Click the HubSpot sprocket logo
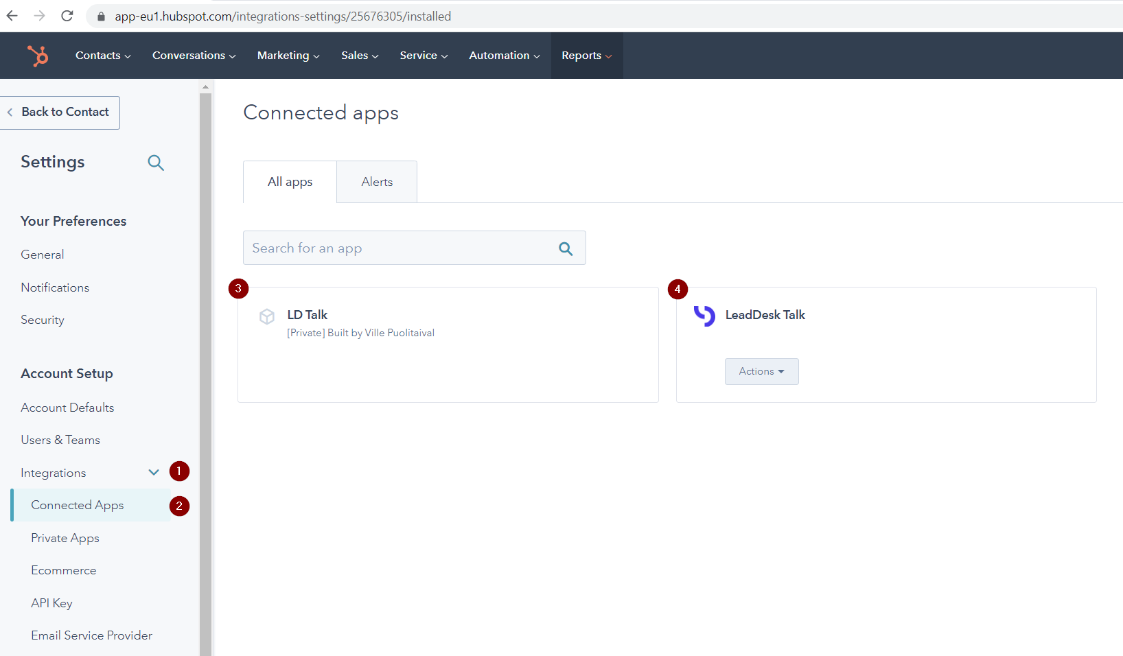 point(38,55)
